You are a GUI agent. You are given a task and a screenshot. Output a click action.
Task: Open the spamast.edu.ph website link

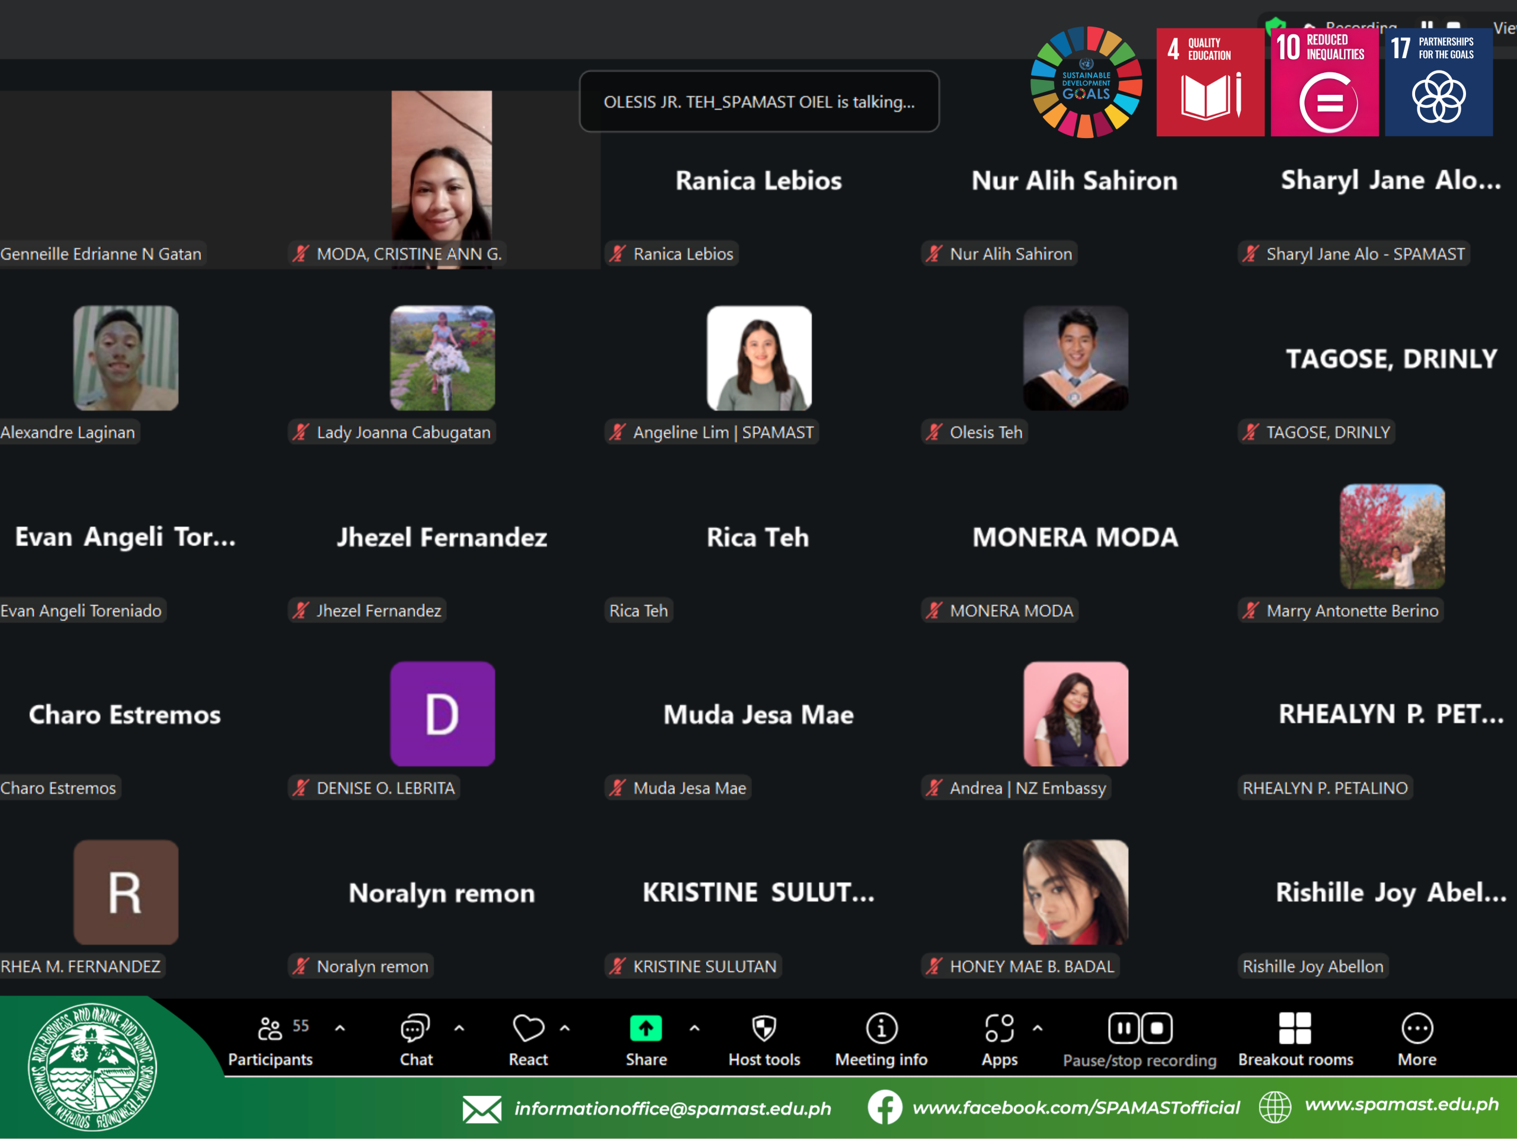click(x=1401, y=1105)
